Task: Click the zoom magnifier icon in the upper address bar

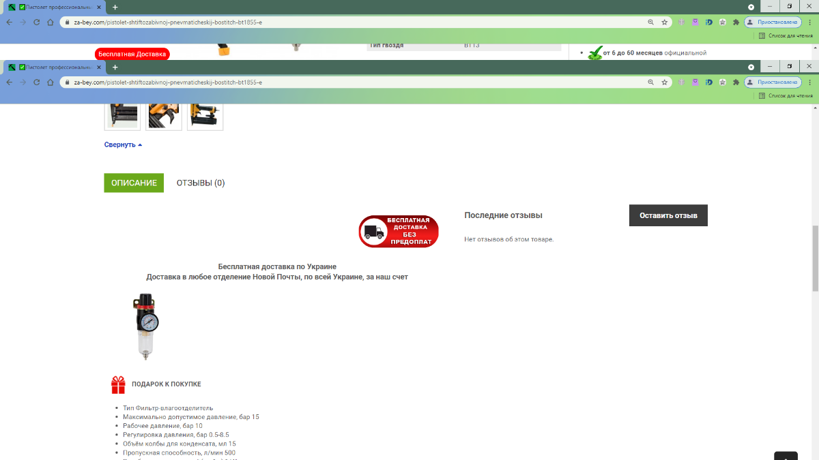Action: click(651, 22)
